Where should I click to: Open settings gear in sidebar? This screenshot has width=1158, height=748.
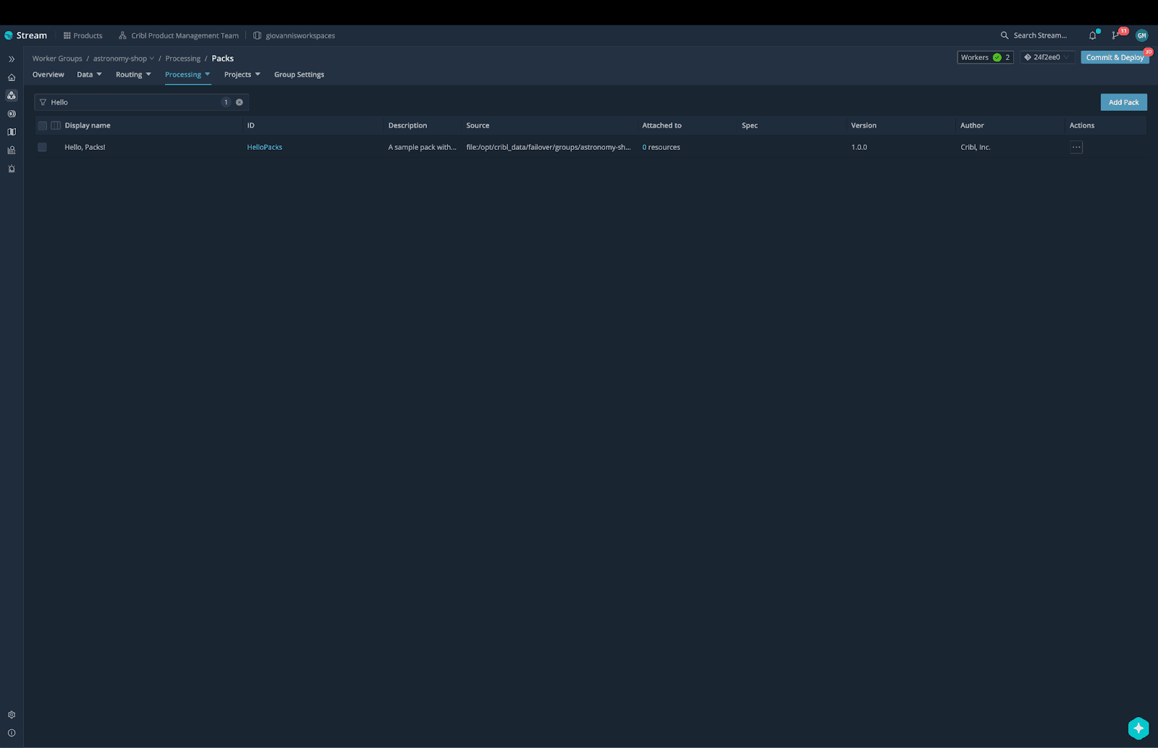pyautogui.click(x=12, y=715)
